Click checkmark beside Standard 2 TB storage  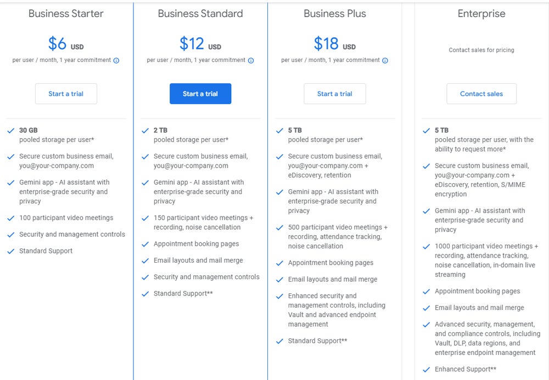click(145, 131)
